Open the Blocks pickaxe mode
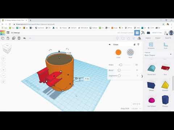Screen dimensions: 174x130 [143, 32]
